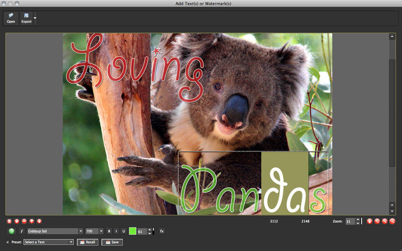Screen dimensions: 402x251
Task: Click the Zoom value input field
Action: pyautogui.click(x=350, y=221)
